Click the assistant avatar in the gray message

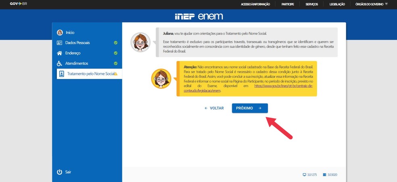click(140, 42)
